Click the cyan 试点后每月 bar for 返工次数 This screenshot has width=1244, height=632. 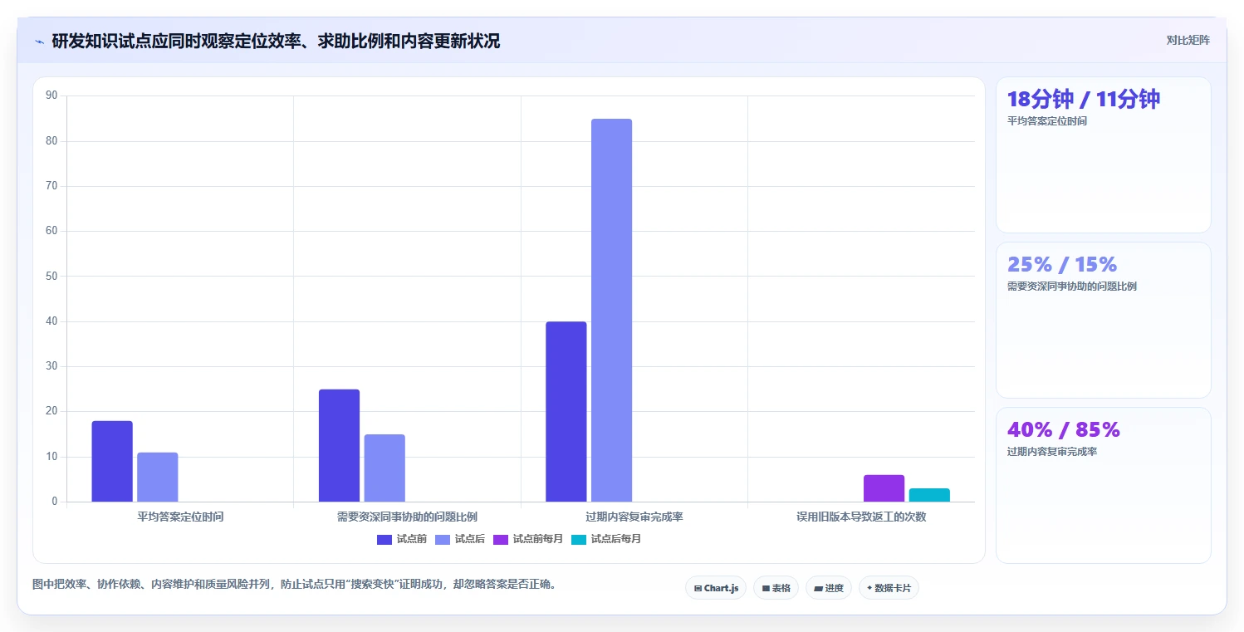(x=929, y=495)
